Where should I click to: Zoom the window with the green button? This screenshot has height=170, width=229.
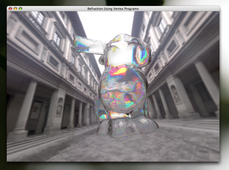21,9
